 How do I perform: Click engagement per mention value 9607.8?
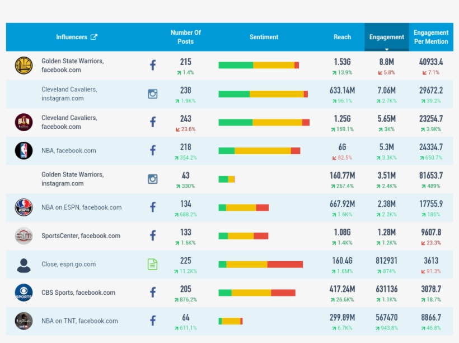pos(431,233)
